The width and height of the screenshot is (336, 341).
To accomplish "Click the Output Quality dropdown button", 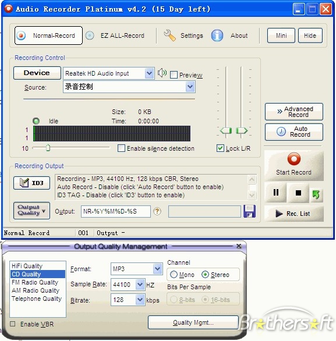I will [32, 210].
